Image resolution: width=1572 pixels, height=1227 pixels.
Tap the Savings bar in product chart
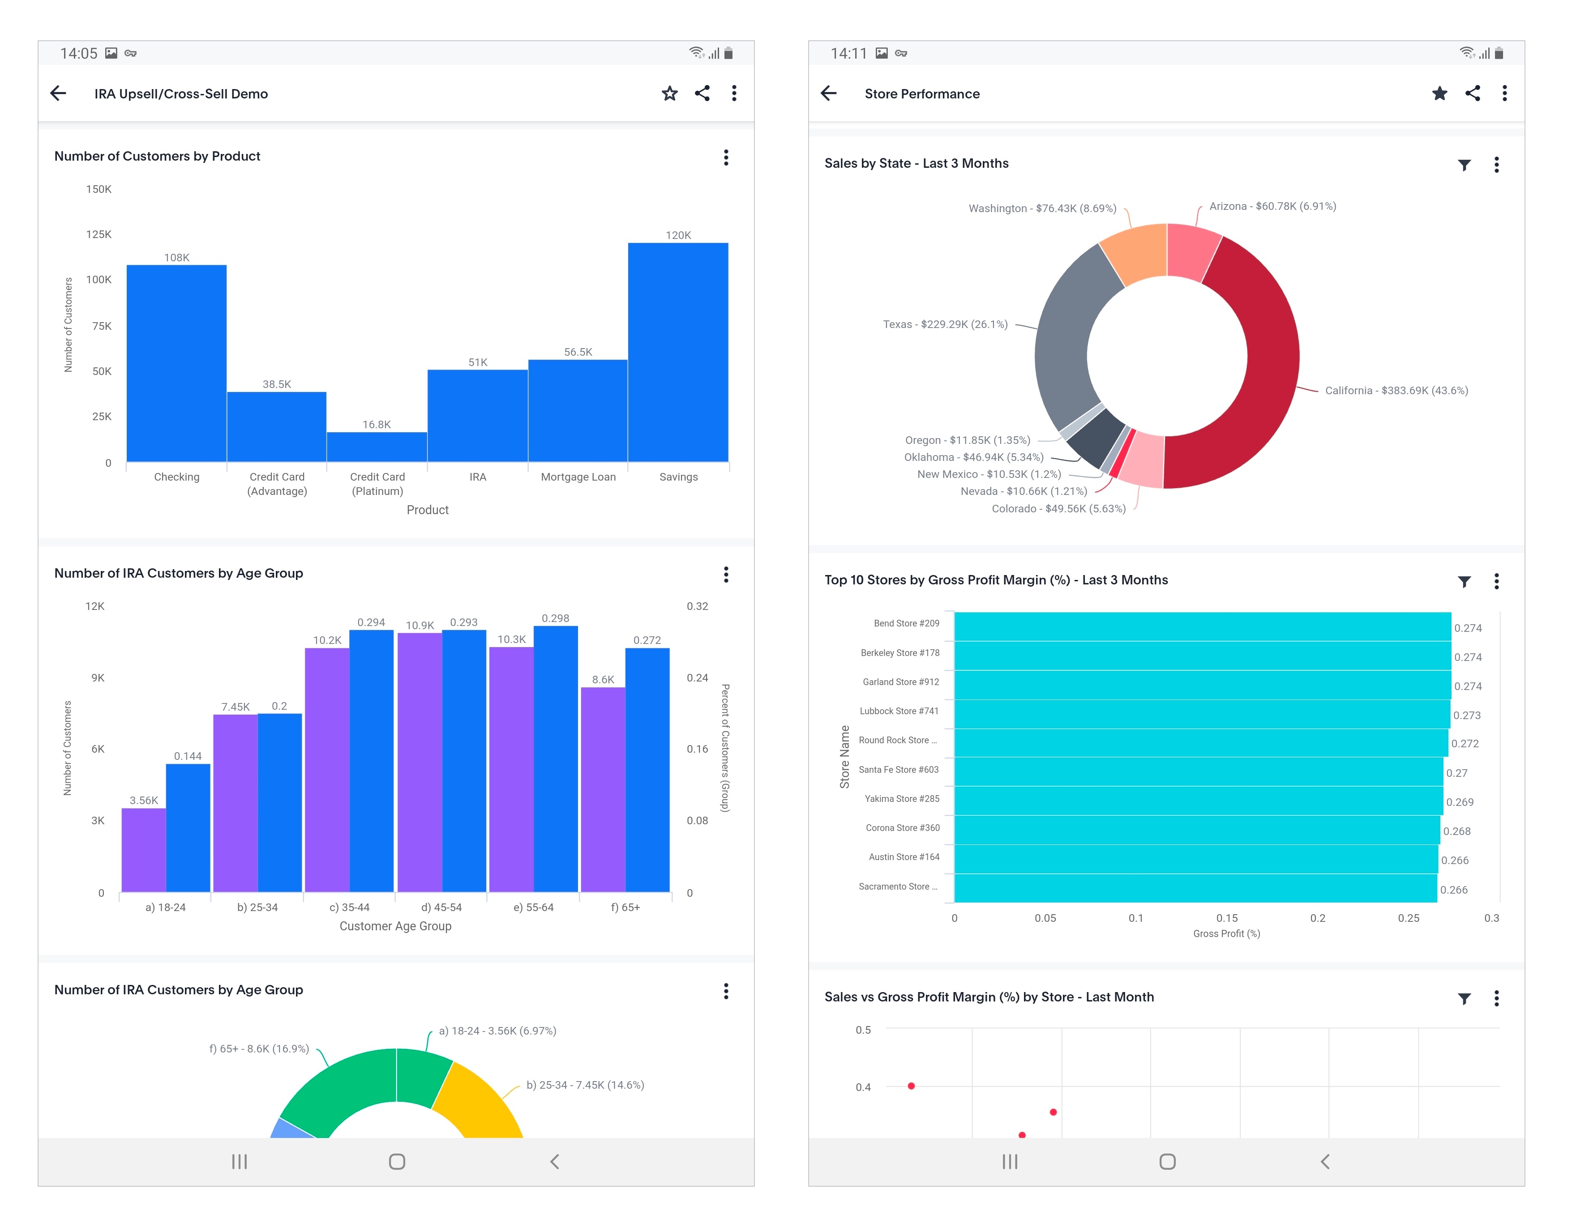click(x=677, y=353)
